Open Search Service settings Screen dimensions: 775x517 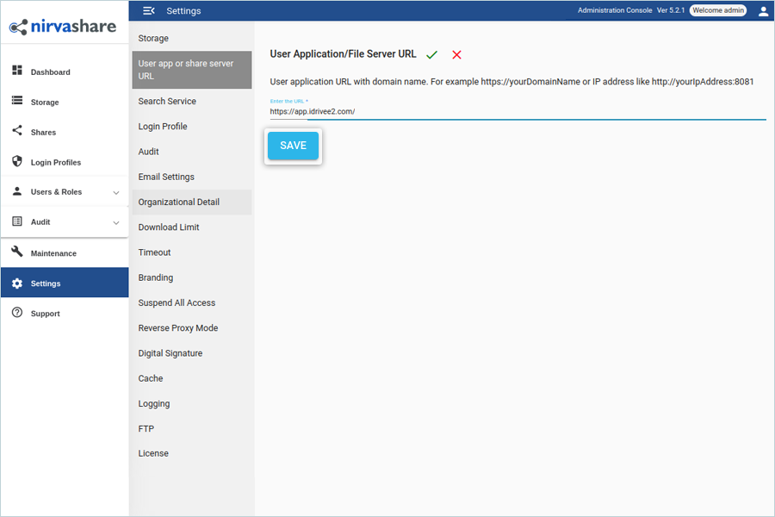[x=192, y=101]
